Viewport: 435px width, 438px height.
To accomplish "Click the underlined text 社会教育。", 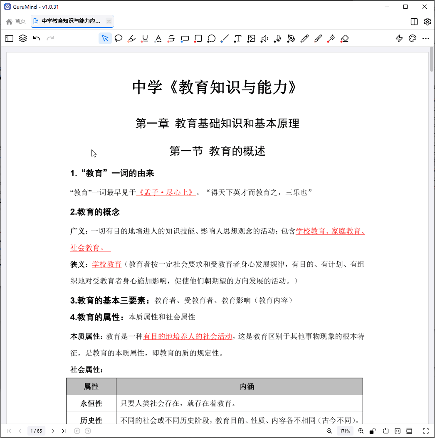I will point(90,247).
